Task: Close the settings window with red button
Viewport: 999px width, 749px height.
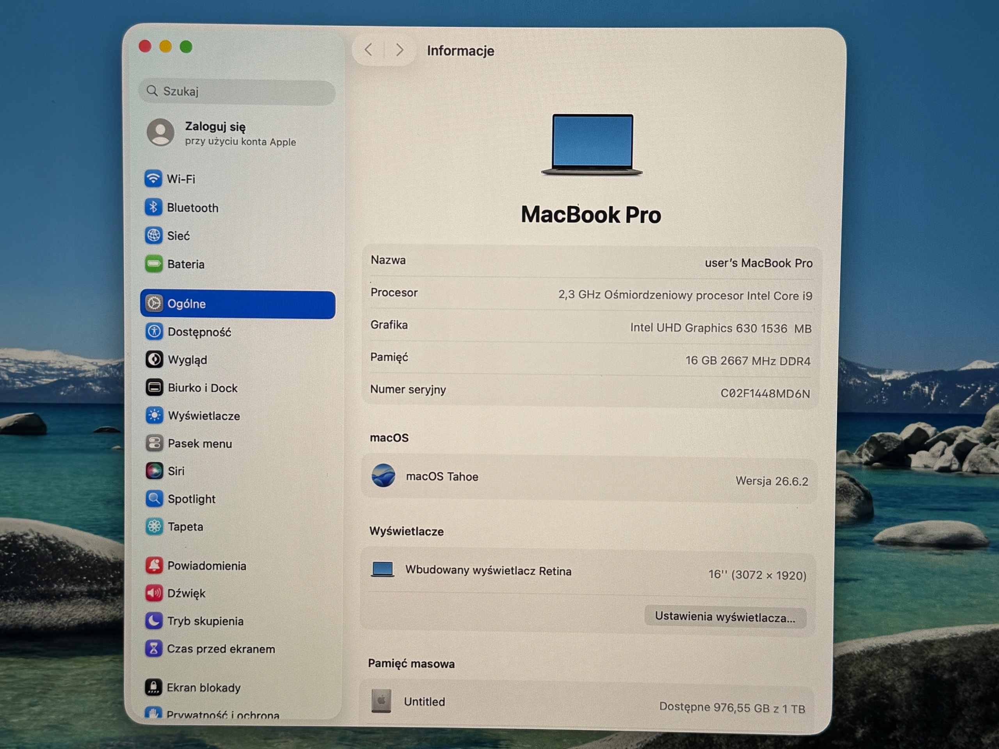Action: (x=145, y=46)
